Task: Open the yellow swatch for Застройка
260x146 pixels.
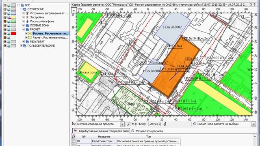Action: pyautogui.click(x=13, y=17)
